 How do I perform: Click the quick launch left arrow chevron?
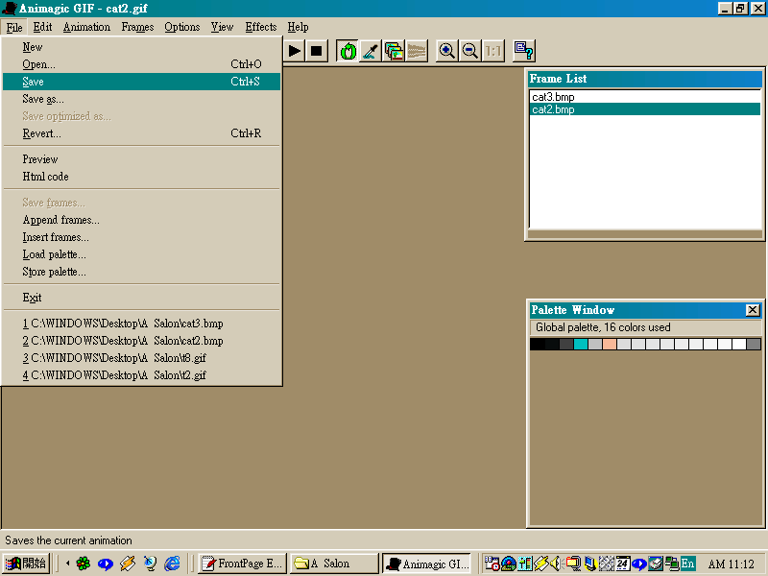67,564
